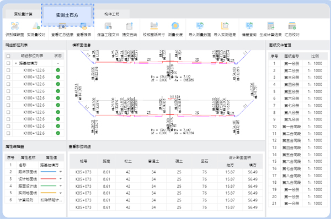The image size is (331, 219).
Task: Click the 导入测量数据 icon
Action: point(200,26)
